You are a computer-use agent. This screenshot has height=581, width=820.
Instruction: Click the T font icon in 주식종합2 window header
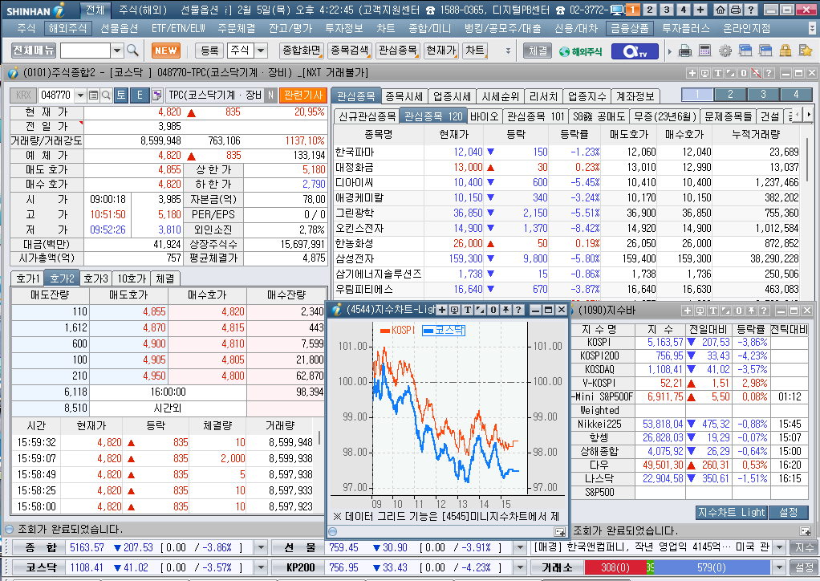[717, 73]
